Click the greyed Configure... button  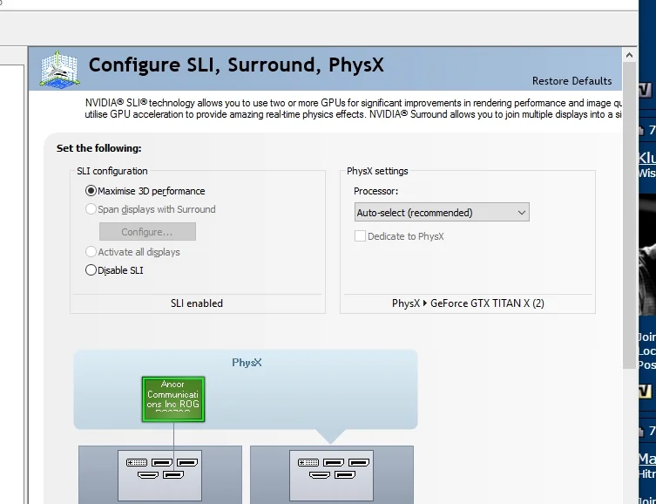(147, 231)
